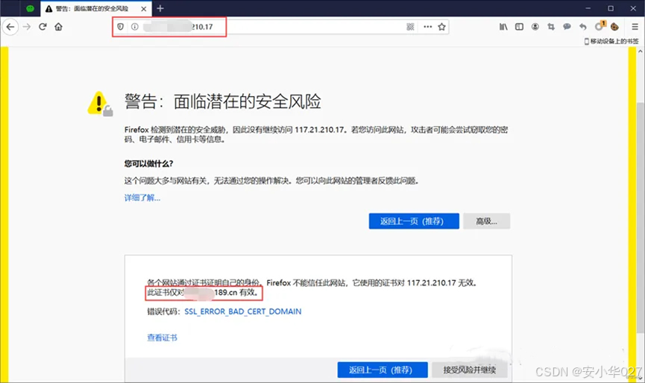Minimize the Firefox window
This screenshot has height=383, width=645.
(x=588, y=8)
